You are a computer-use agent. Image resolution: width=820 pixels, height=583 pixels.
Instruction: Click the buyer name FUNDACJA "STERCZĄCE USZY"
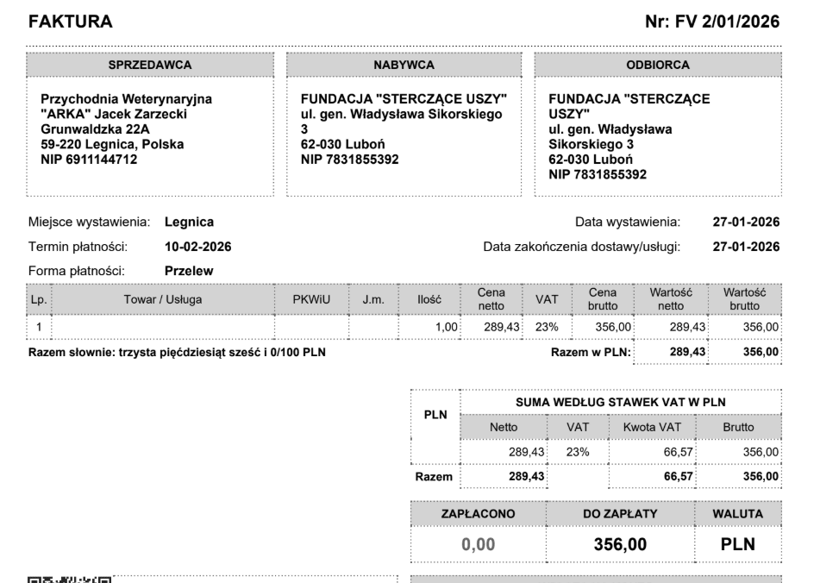coord(404,99)
